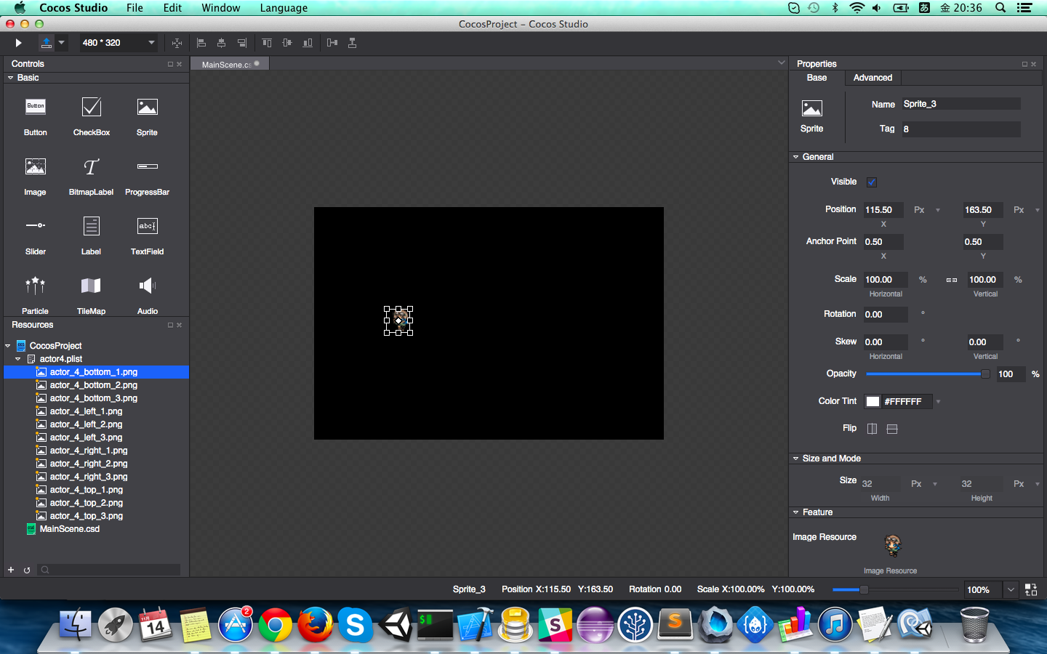
Task: Open the 100% zoom dropdown
Action: pyautogui.click(x=1011, y=590)
